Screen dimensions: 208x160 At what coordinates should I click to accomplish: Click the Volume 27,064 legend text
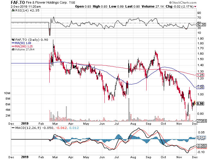[25, 49]
